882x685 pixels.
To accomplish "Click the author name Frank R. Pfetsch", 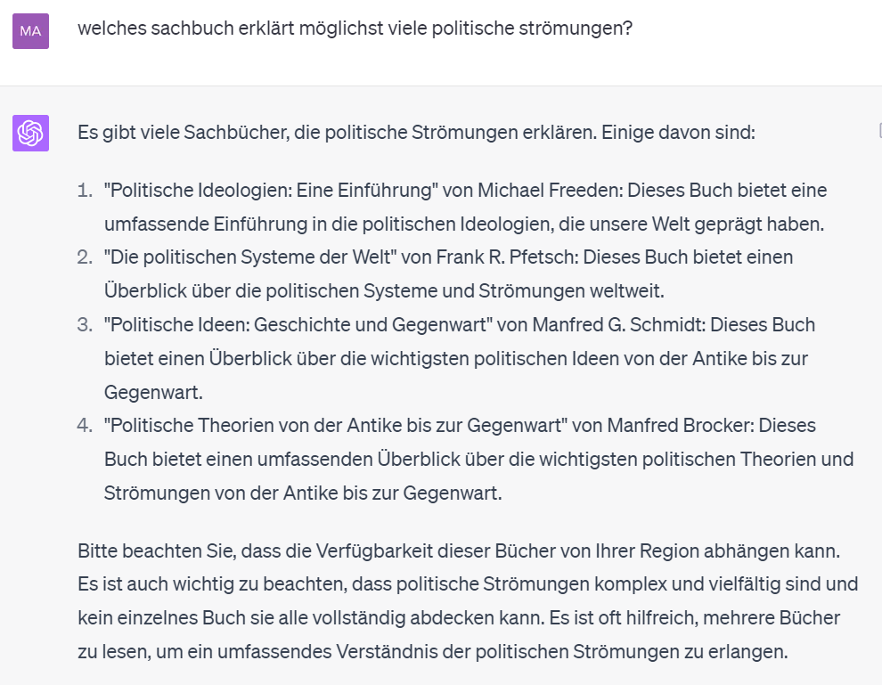I will [x=504, y=257].
